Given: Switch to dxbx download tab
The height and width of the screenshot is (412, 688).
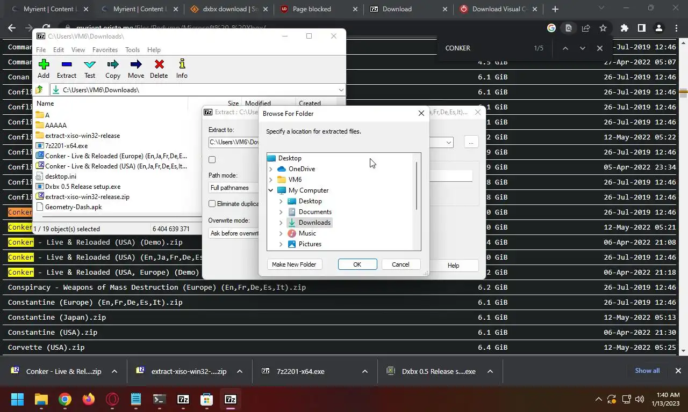Looking at the screenshot, I should (228, 9).
